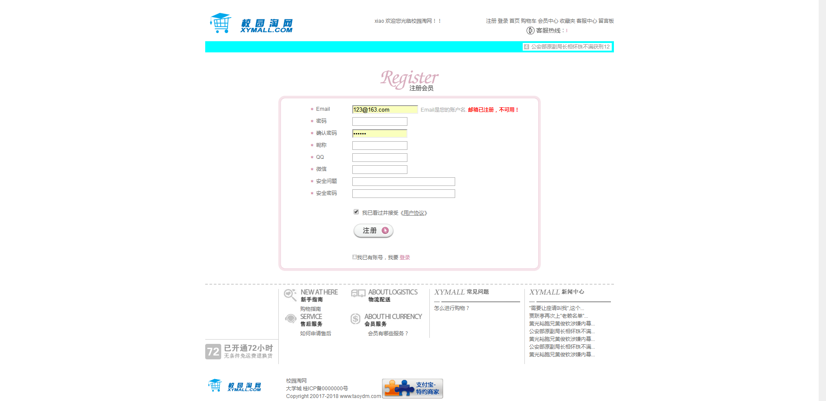Screen dimensions: 826x401
Task: Click the red 邮箱已注册，不可用！ error text
Action: (493, 110)
